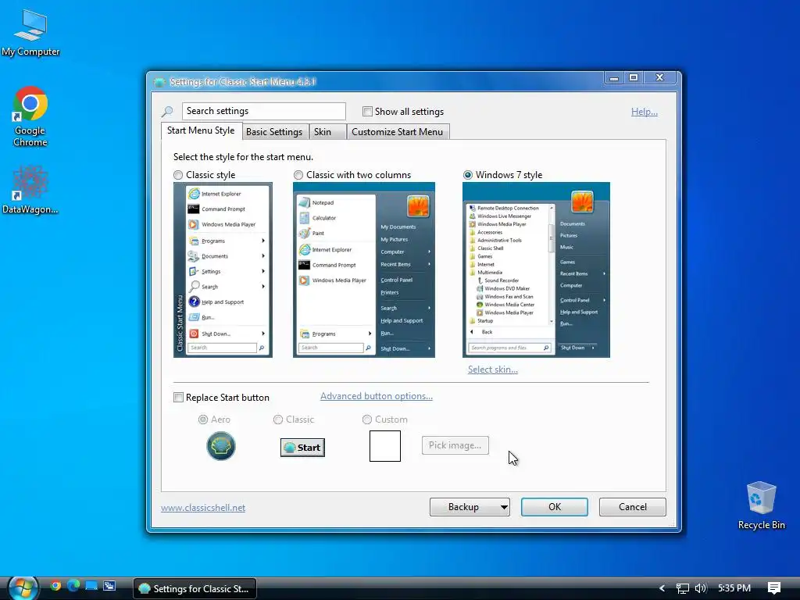Viewport: 800px width, 600px height.
Task: Click the magnifier icon beside Search settings
Action: [167, 111]
